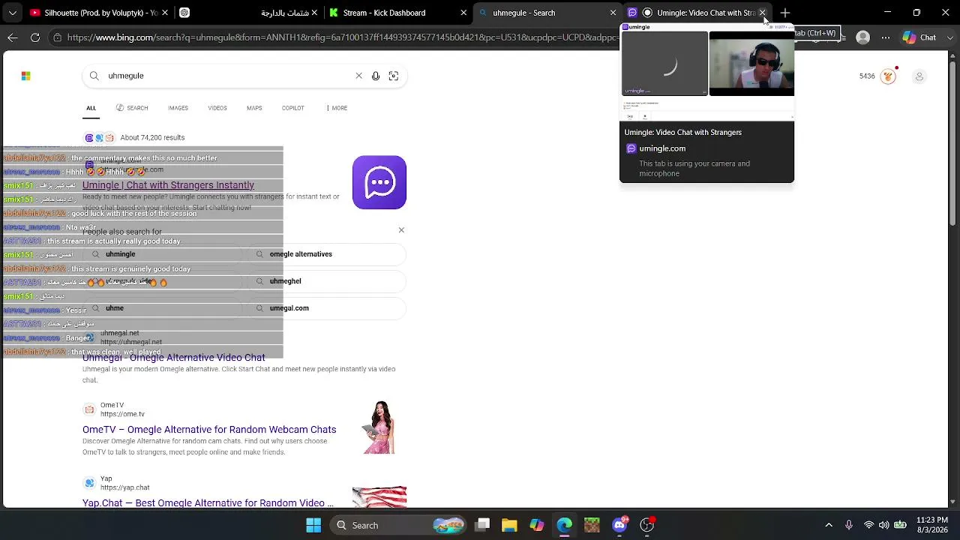Open volume speaker tray icon

pyautogui.click(x=884, y=525)
